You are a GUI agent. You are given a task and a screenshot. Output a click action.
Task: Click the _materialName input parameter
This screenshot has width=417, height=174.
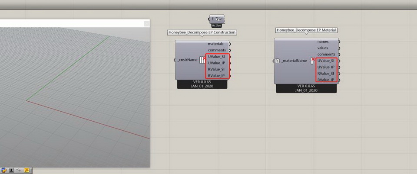click(x=294, y=61)
